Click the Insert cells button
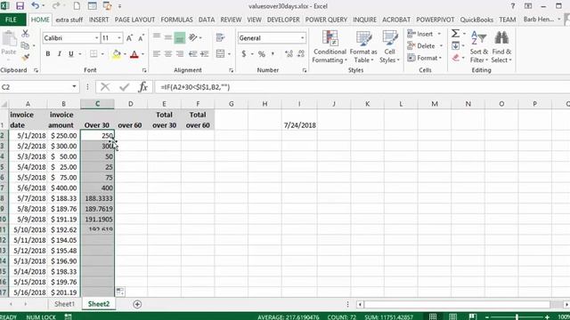The width and height of the screenshot is (570, 320). point(420,34)
